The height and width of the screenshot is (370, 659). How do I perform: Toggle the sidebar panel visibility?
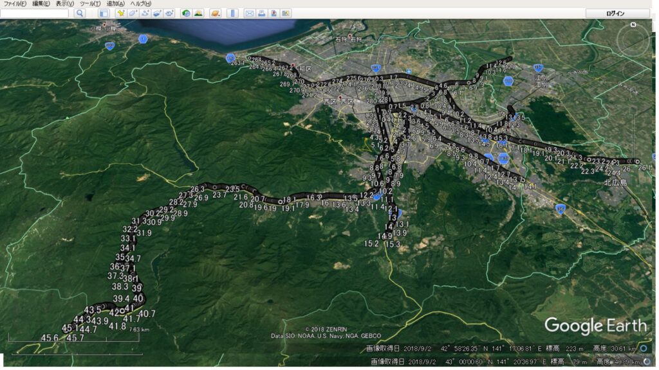point(104,13)
